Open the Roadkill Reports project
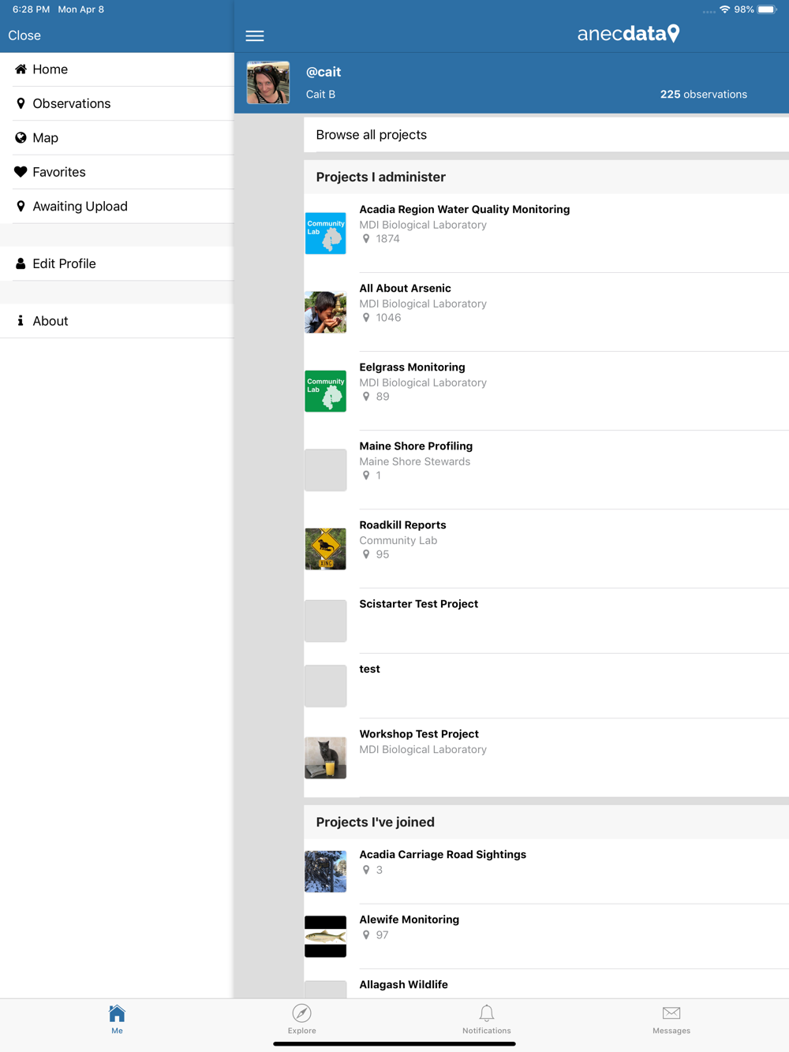This screenshot has height=1052, width=789. pos(546,549)
